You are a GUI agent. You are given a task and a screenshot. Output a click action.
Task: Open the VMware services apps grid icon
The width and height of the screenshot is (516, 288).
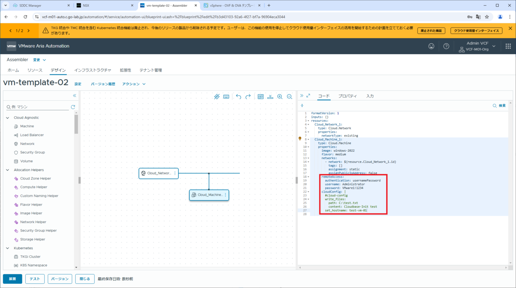pyautogui.click(x=508, y=46)
